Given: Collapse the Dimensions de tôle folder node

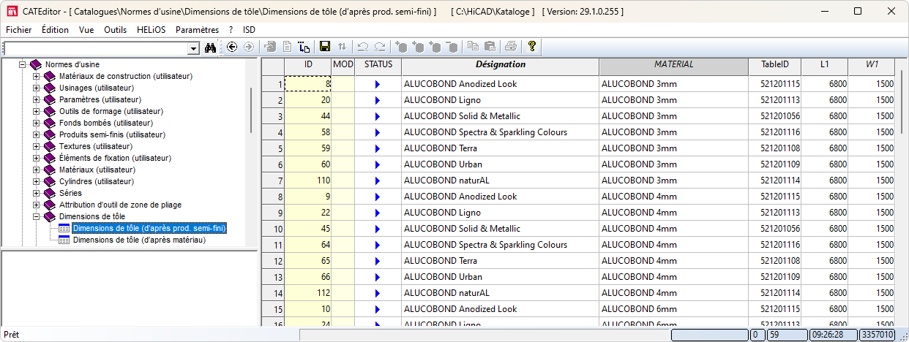Looking at the screenshot, I should [36, 216].
